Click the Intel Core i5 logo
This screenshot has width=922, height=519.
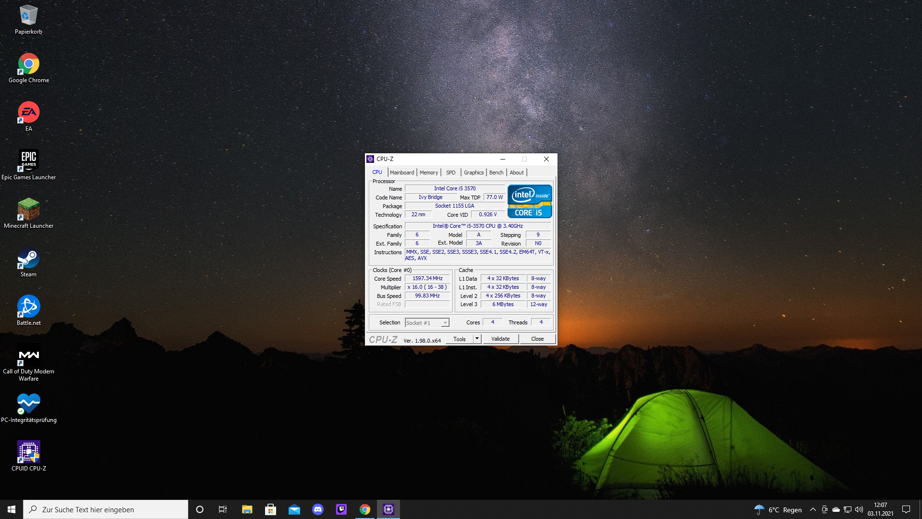pos(530,201)
